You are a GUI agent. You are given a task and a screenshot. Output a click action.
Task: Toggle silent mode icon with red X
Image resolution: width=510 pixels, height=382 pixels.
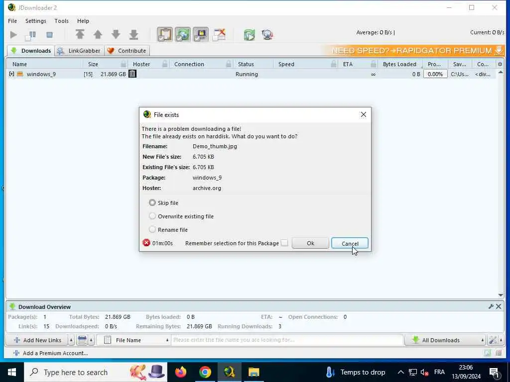(x=219, y=34)
